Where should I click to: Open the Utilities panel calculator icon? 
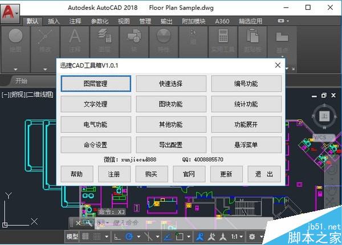click(x=223, y=36)
